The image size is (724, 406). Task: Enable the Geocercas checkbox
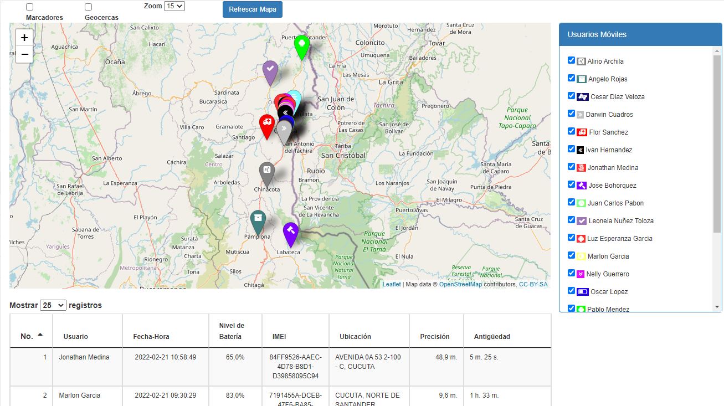[x=89, y=7]
